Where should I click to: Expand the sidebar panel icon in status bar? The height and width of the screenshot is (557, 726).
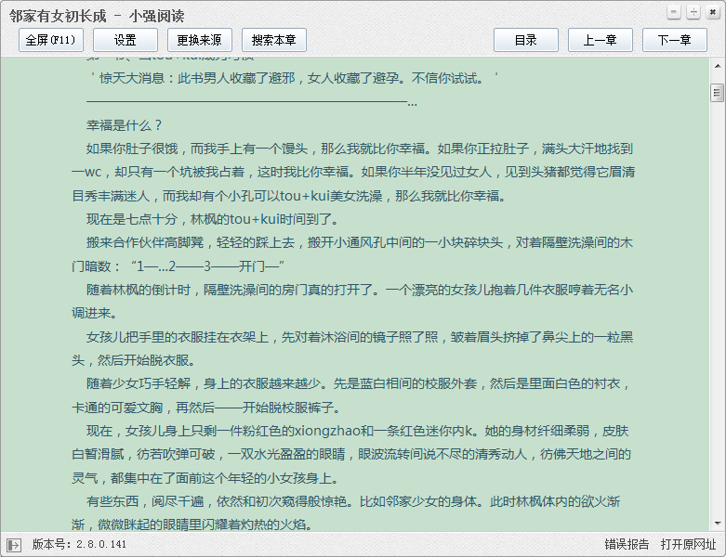pyautogui.click(x=13, y=544)
